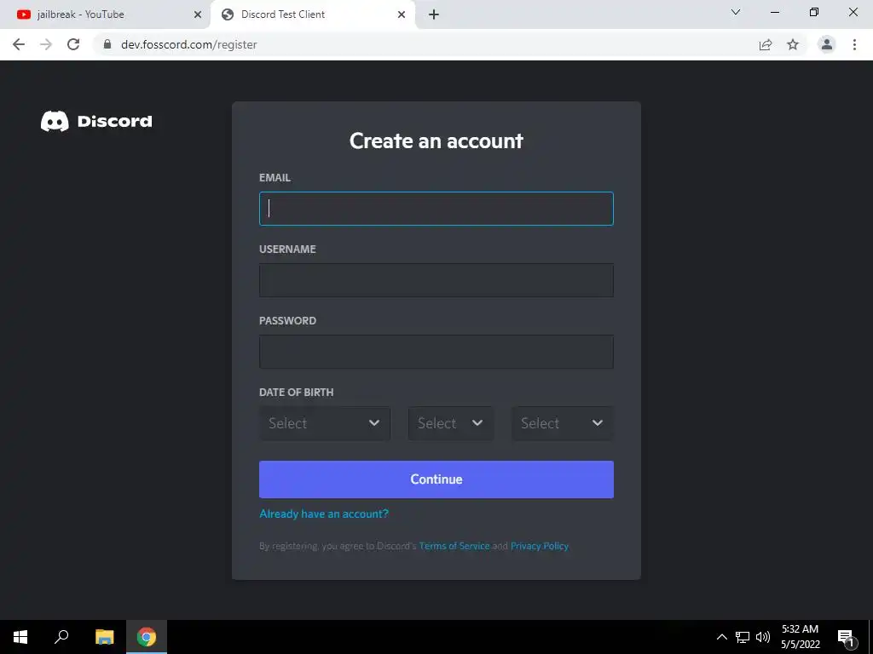Image resolution: width=873 pixels, height=654 pixels.
Task: Open the Already have an account? link
Action: tap(324, 513)
